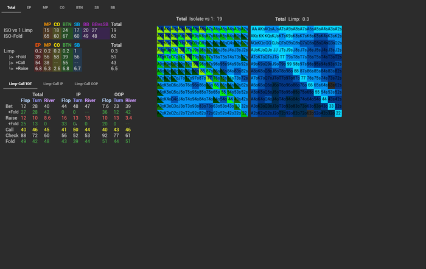Click the 'Check' row label in Limp-Call table
Viewport: 426px width, 269px height.
[12, 135]
